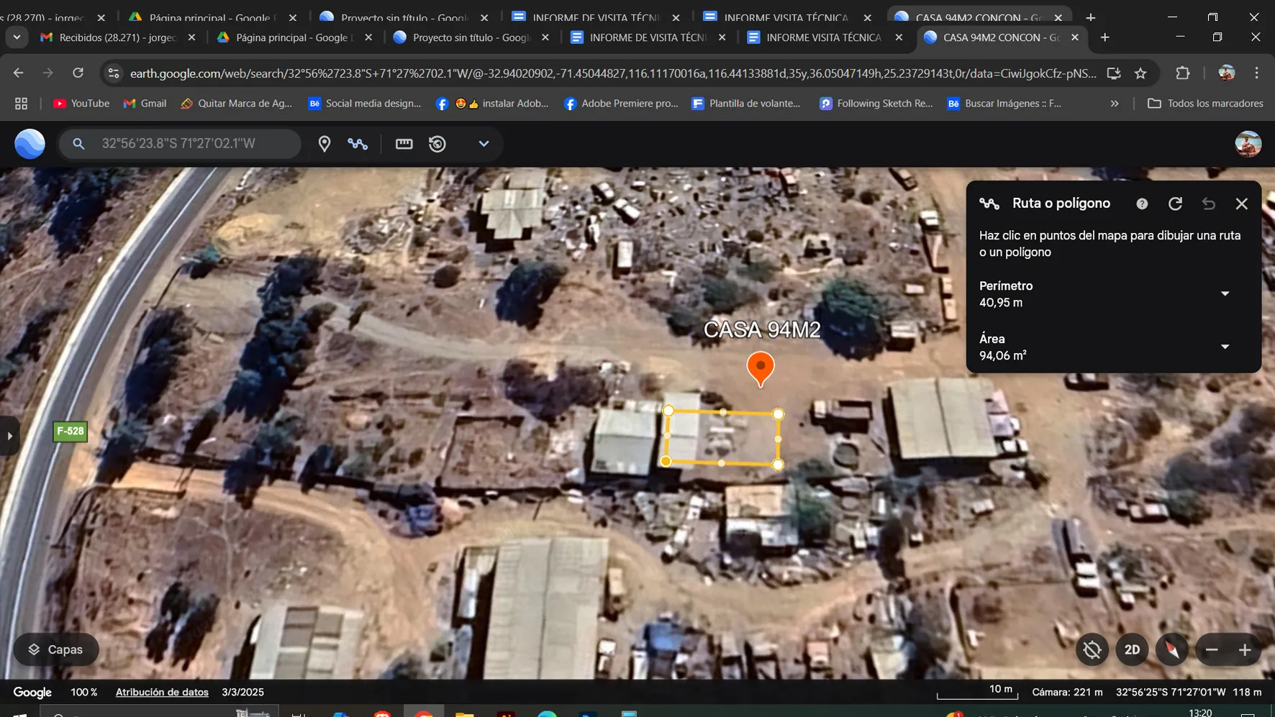Viewport: 1275px width, 717px height.
Task: Open the Quitar Marca de Ag... bookmark
Action: point(237,104)
